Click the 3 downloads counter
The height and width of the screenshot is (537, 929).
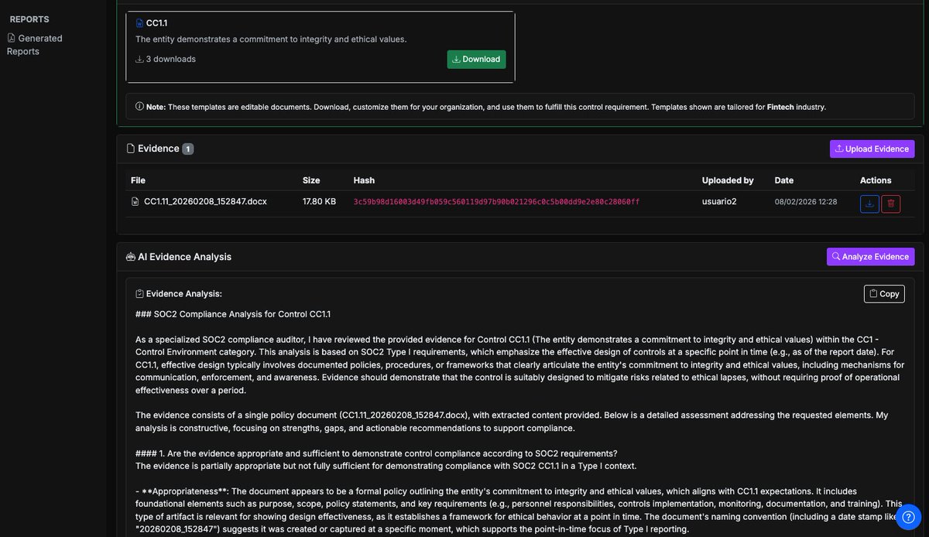pos(166,59)
